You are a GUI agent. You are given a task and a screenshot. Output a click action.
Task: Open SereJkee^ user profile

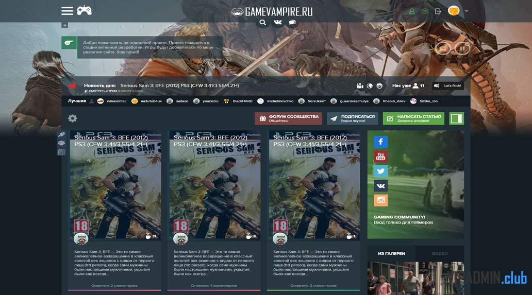[312, 101]
